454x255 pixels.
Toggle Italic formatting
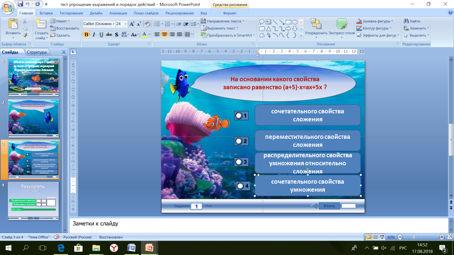[94, 35]
